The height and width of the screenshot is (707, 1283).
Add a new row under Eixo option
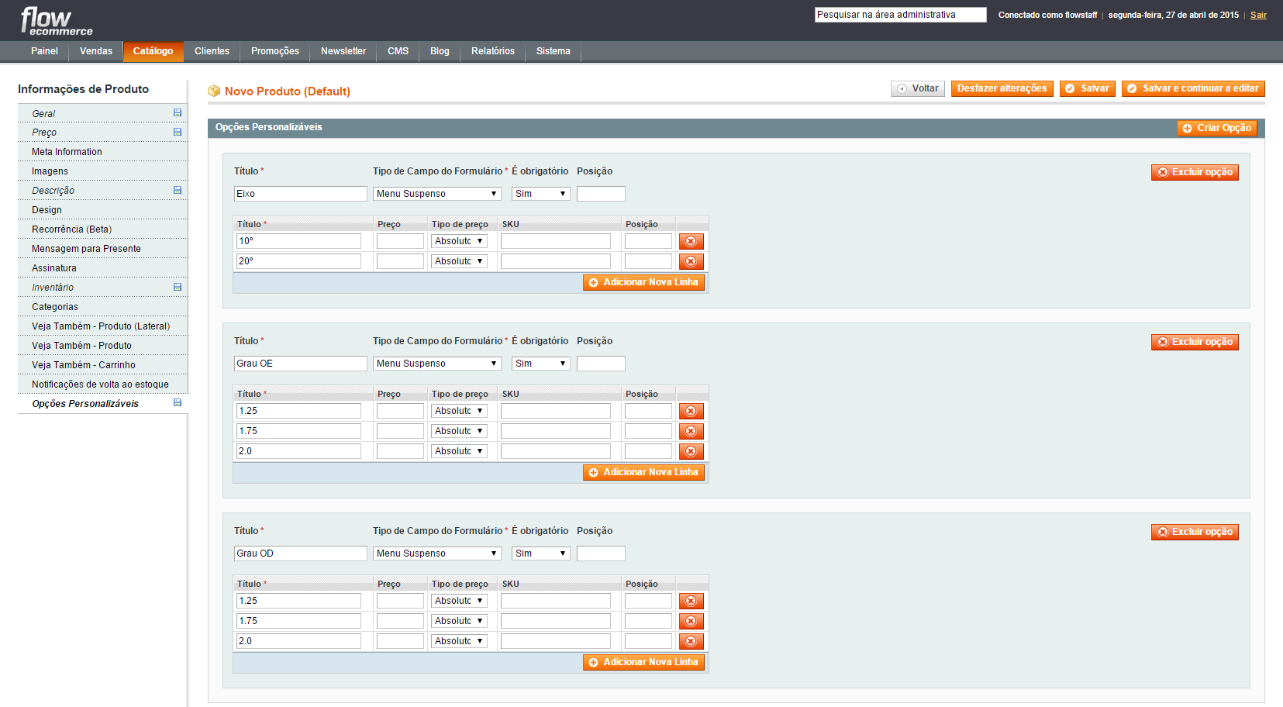point(643,282)
